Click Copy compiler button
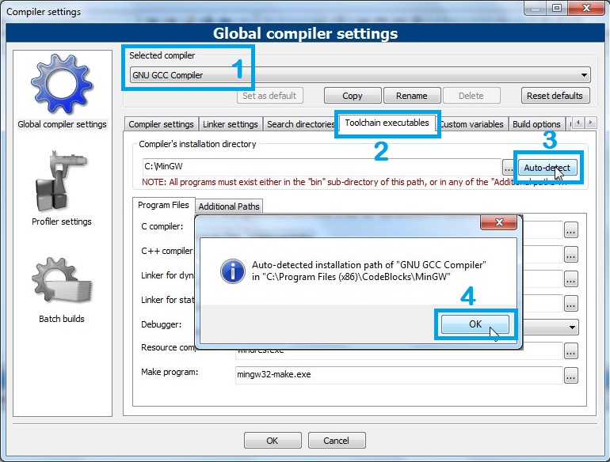This screenshot has height=462, width=610. pyautogui.click(x=353, y=96)
